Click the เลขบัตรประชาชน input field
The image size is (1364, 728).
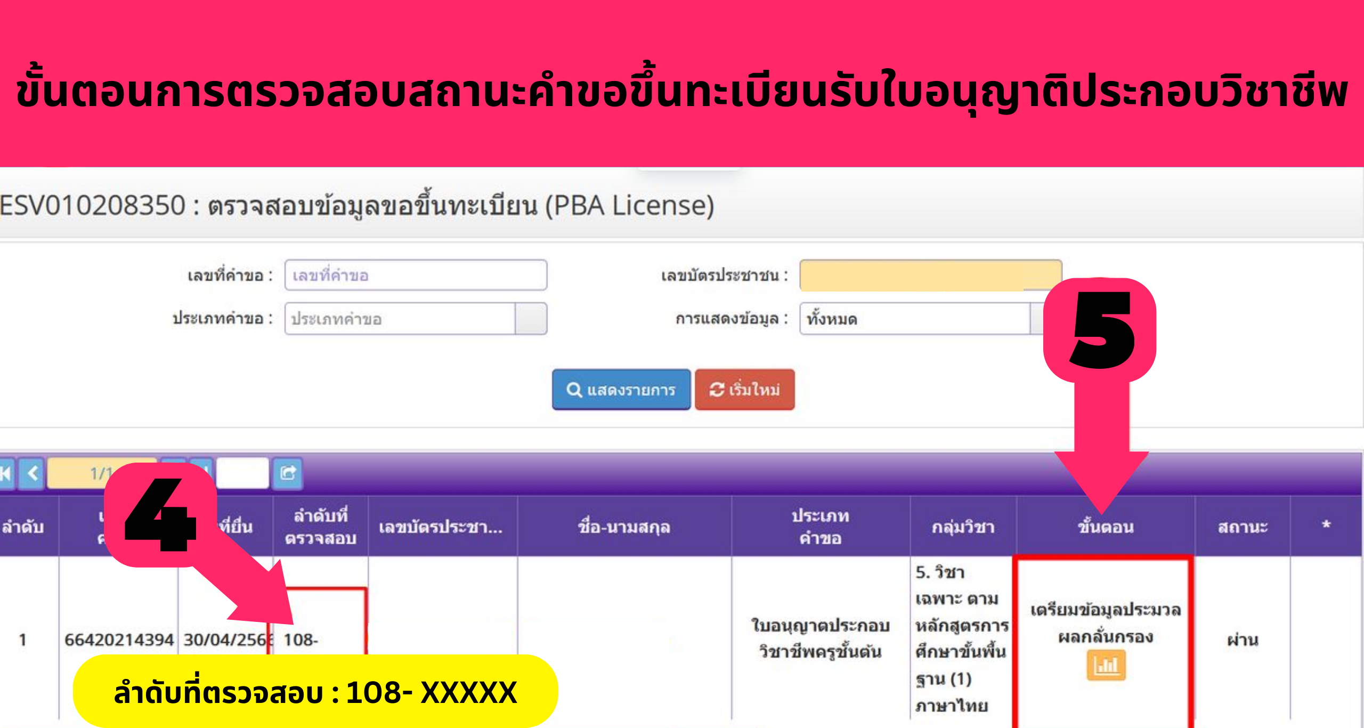[930, 275]
